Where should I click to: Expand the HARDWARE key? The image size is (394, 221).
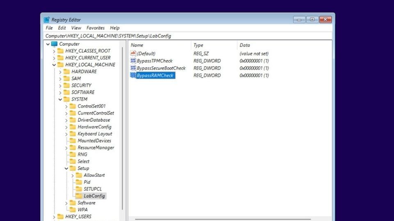60,72
